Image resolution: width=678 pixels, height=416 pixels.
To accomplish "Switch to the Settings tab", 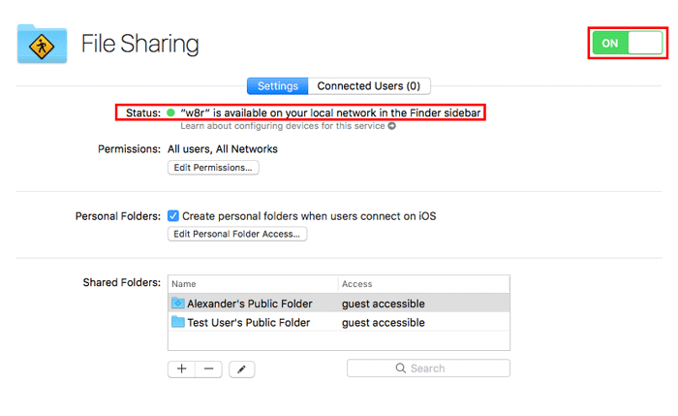I will pyautogui.click(x=278, y=86).
